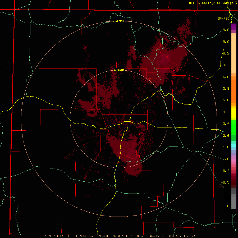The width and height of the screenshot is (238, 238).
Task: Click the 1.8 value on the color scale
Action: (x=226, y=147)
